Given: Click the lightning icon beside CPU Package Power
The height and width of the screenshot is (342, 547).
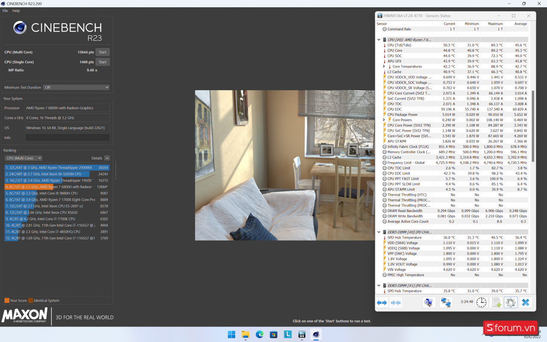Looking at the screenshot, I should [385, 115].
